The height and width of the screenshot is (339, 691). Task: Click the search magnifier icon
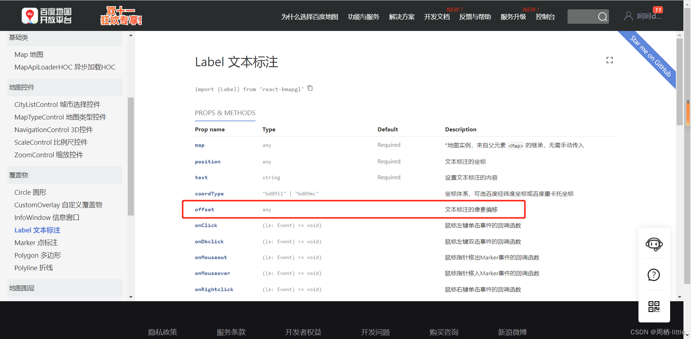(x=602, y=17)
